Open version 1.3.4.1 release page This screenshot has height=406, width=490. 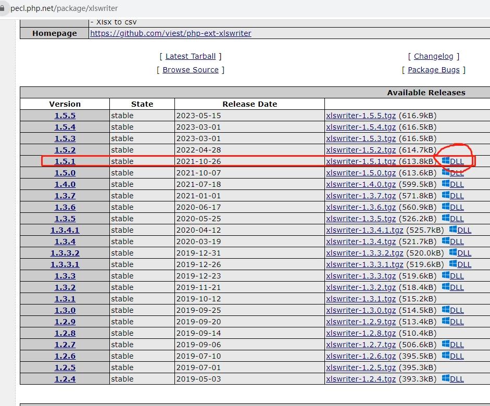(65, 230)
